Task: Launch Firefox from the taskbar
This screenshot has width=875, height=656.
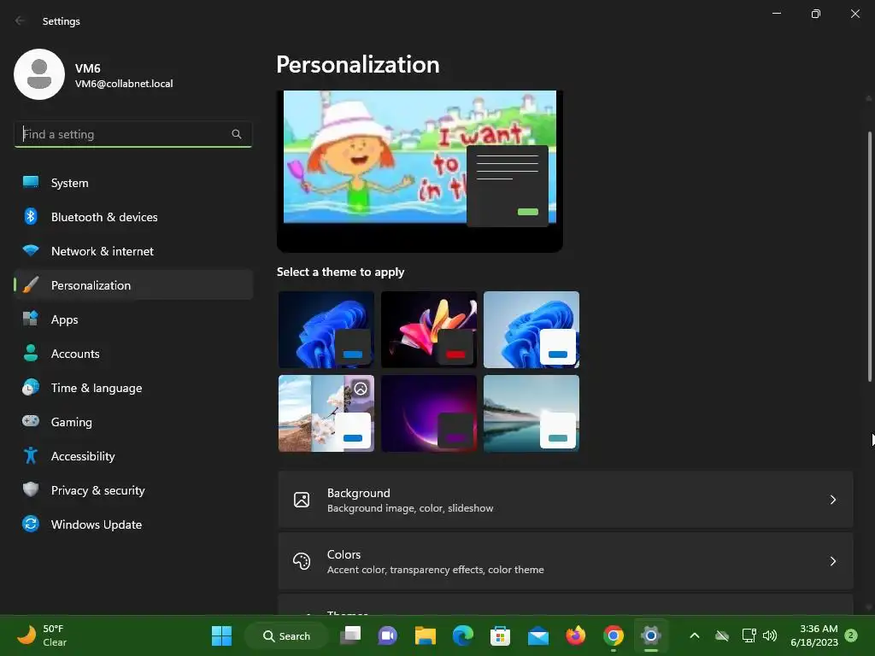Action: (x=575, y=635)
